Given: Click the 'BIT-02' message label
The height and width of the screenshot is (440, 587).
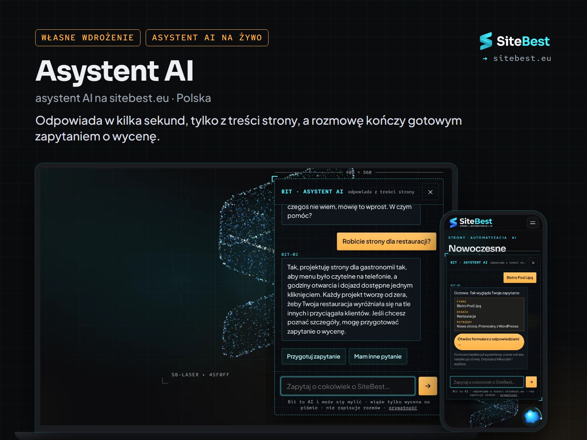Looking at the screenshot, I should pos(290,254).
